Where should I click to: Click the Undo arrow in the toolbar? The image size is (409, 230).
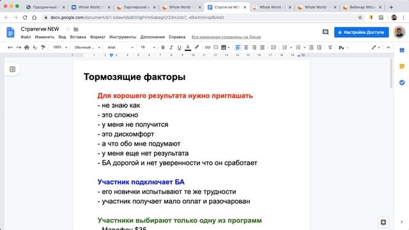pyautogui.click(x=10, y=47)
